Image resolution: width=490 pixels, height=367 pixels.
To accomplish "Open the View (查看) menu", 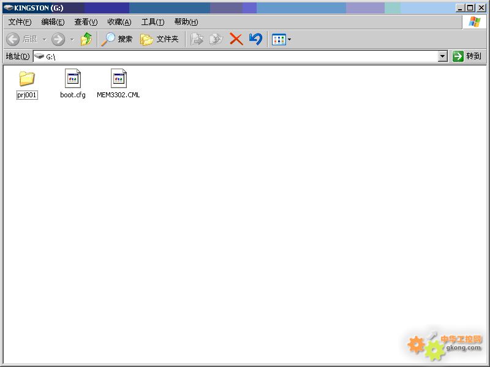I will tap(86, 22).
